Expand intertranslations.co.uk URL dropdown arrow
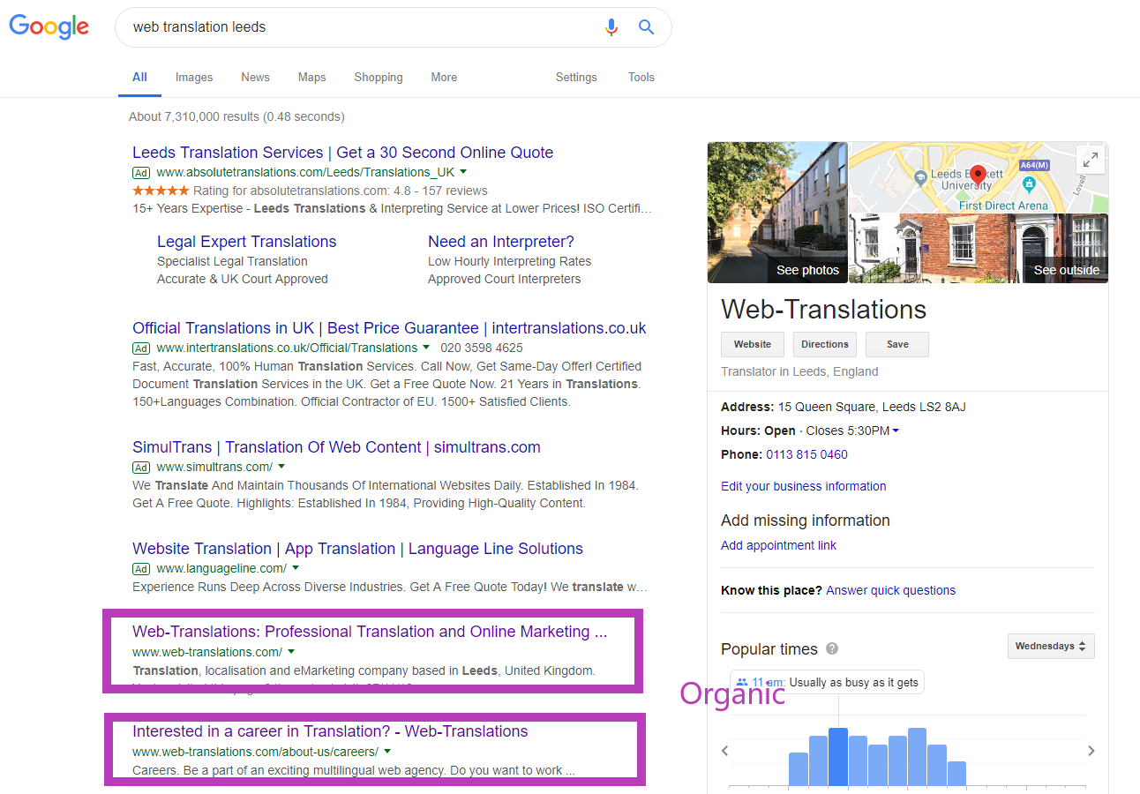Screen dimensions: 1140x794 [x=426, y=348]
